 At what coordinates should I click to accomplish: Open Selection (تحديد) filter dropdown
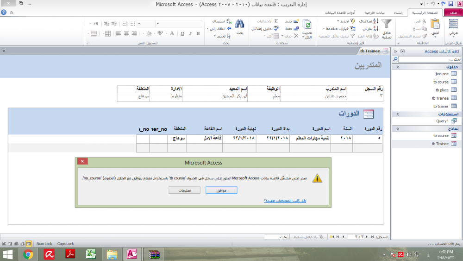click(x=346, y=21)
